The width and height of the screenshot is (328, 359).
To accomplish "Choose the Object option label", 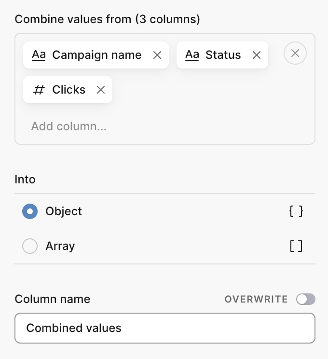I will pos(64,211).
